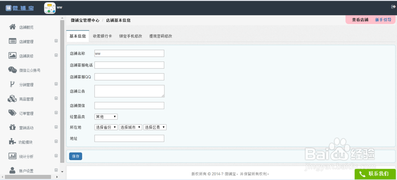Focus the 店铺微信 input field

129,106
